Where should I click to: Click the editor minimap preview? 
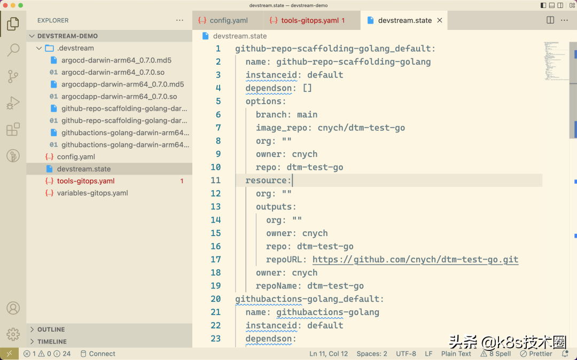(x=556, y=61)
